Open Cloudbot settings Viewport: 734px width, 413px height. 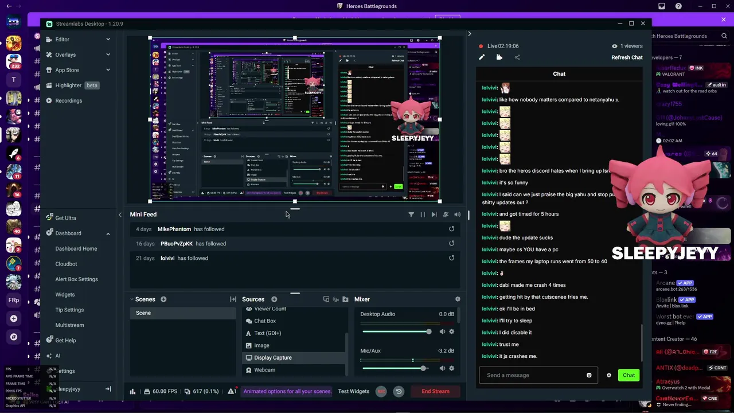click(x=66, y=264)
